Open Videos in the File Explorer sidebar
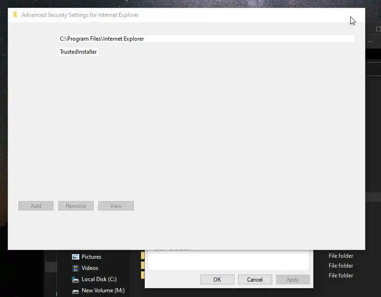The image size is (381, 297). pyautogui.click(x=90, y=268)
